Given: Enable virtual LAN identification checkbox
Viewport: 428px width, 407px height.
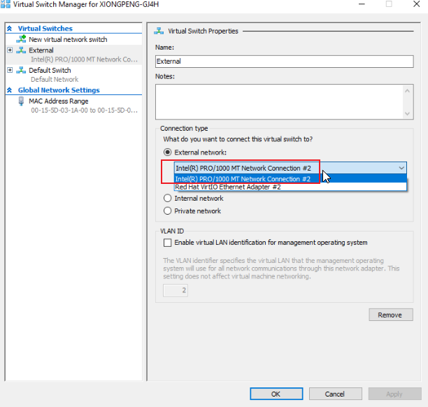Looking at the screenshot, I should [167, 243].
